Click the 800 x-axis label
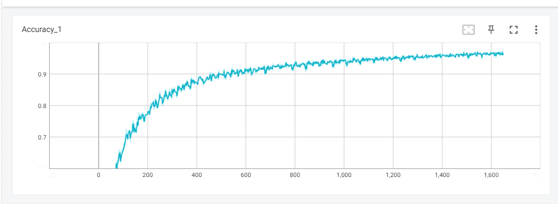The height and width of the screenshot is (204, 558). (295, 175)
